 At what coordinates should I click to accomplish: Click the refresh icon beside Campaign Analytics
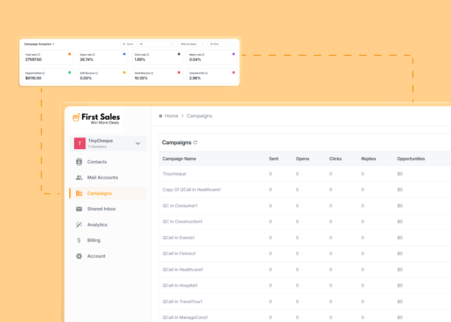(x=54, y=44)
